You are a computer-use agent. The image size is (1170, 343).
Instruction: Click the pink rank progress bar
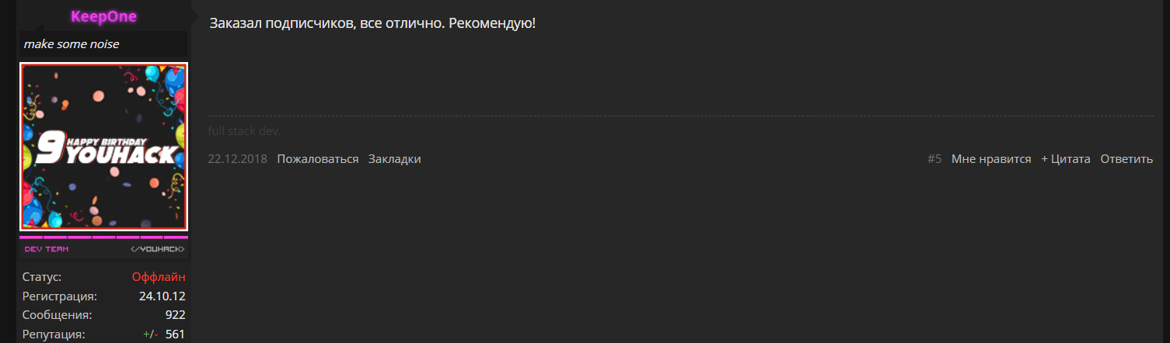click(103, 237)
